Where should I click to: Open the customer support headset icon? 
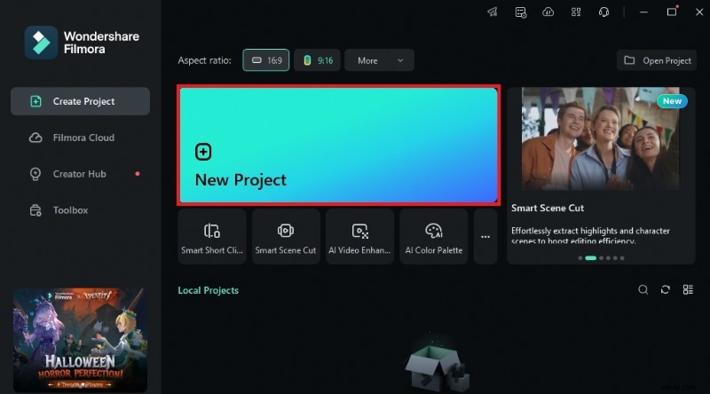pos(603,12)
